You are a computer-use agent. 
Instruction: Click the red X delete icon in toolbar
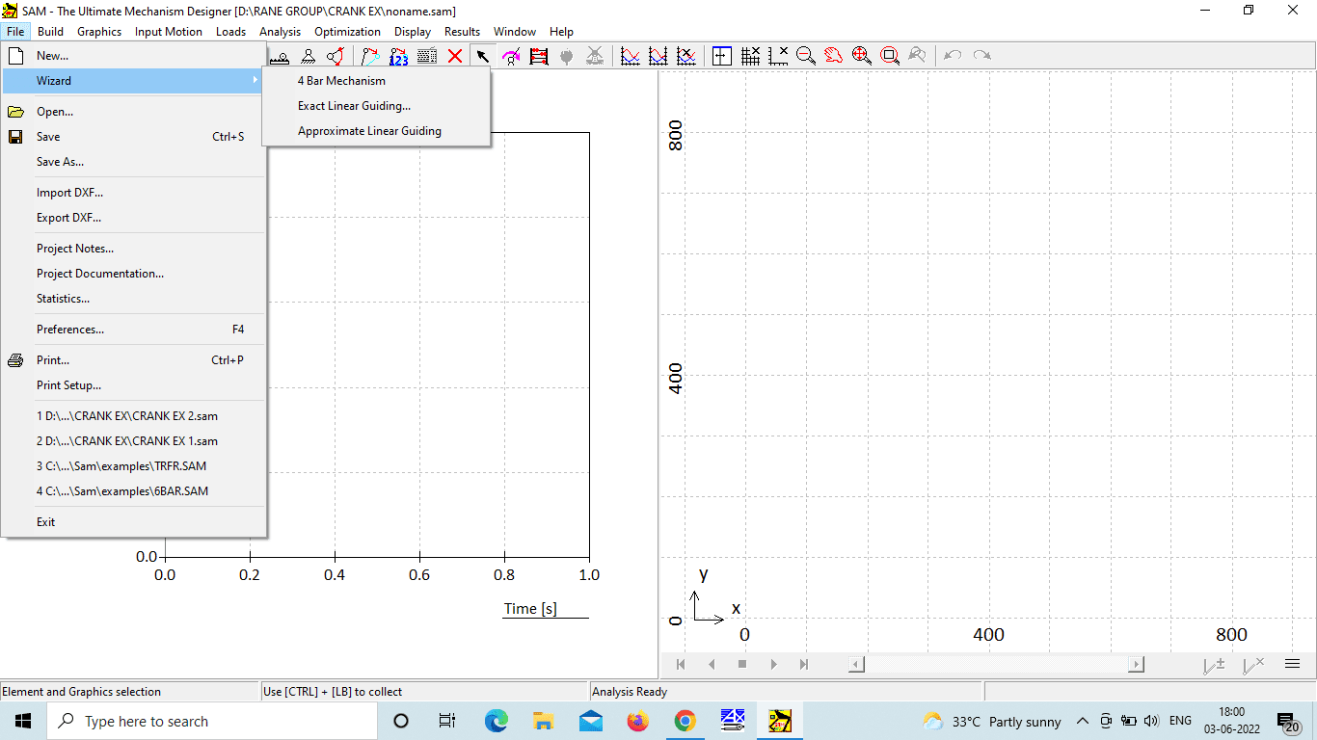coord(455,56)
